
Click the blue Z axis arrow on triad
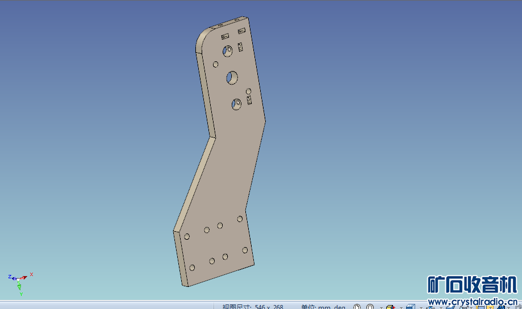click(13, 278)
